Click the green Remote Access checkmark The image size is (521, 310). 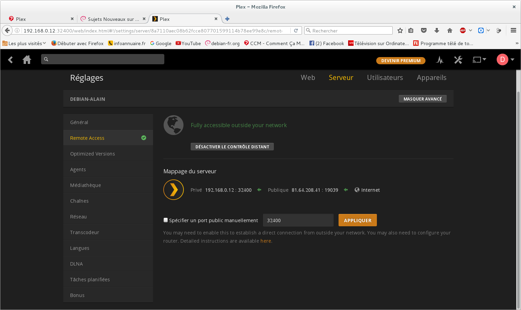pyautogui.click(x=144, y=138)
